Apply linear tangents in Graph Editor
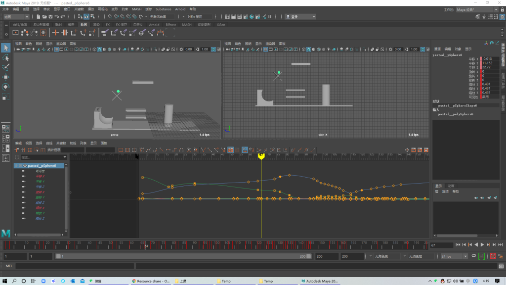The width and height of the screenshot is (506, 285). pyautogui.click(x=162, y=150)
